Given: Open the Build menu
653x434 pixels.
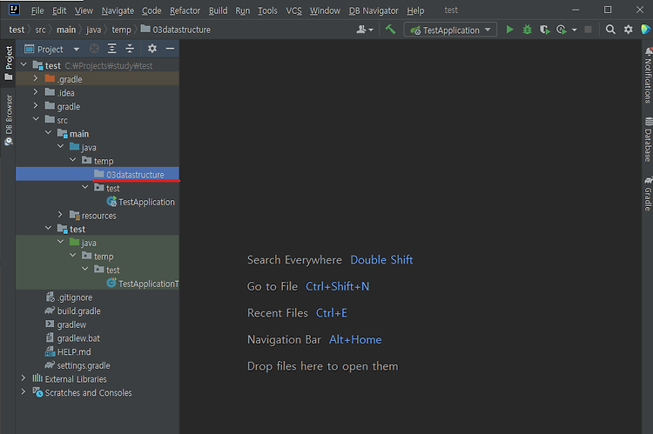Looking at the screenshot, I should tap(218, 10).
